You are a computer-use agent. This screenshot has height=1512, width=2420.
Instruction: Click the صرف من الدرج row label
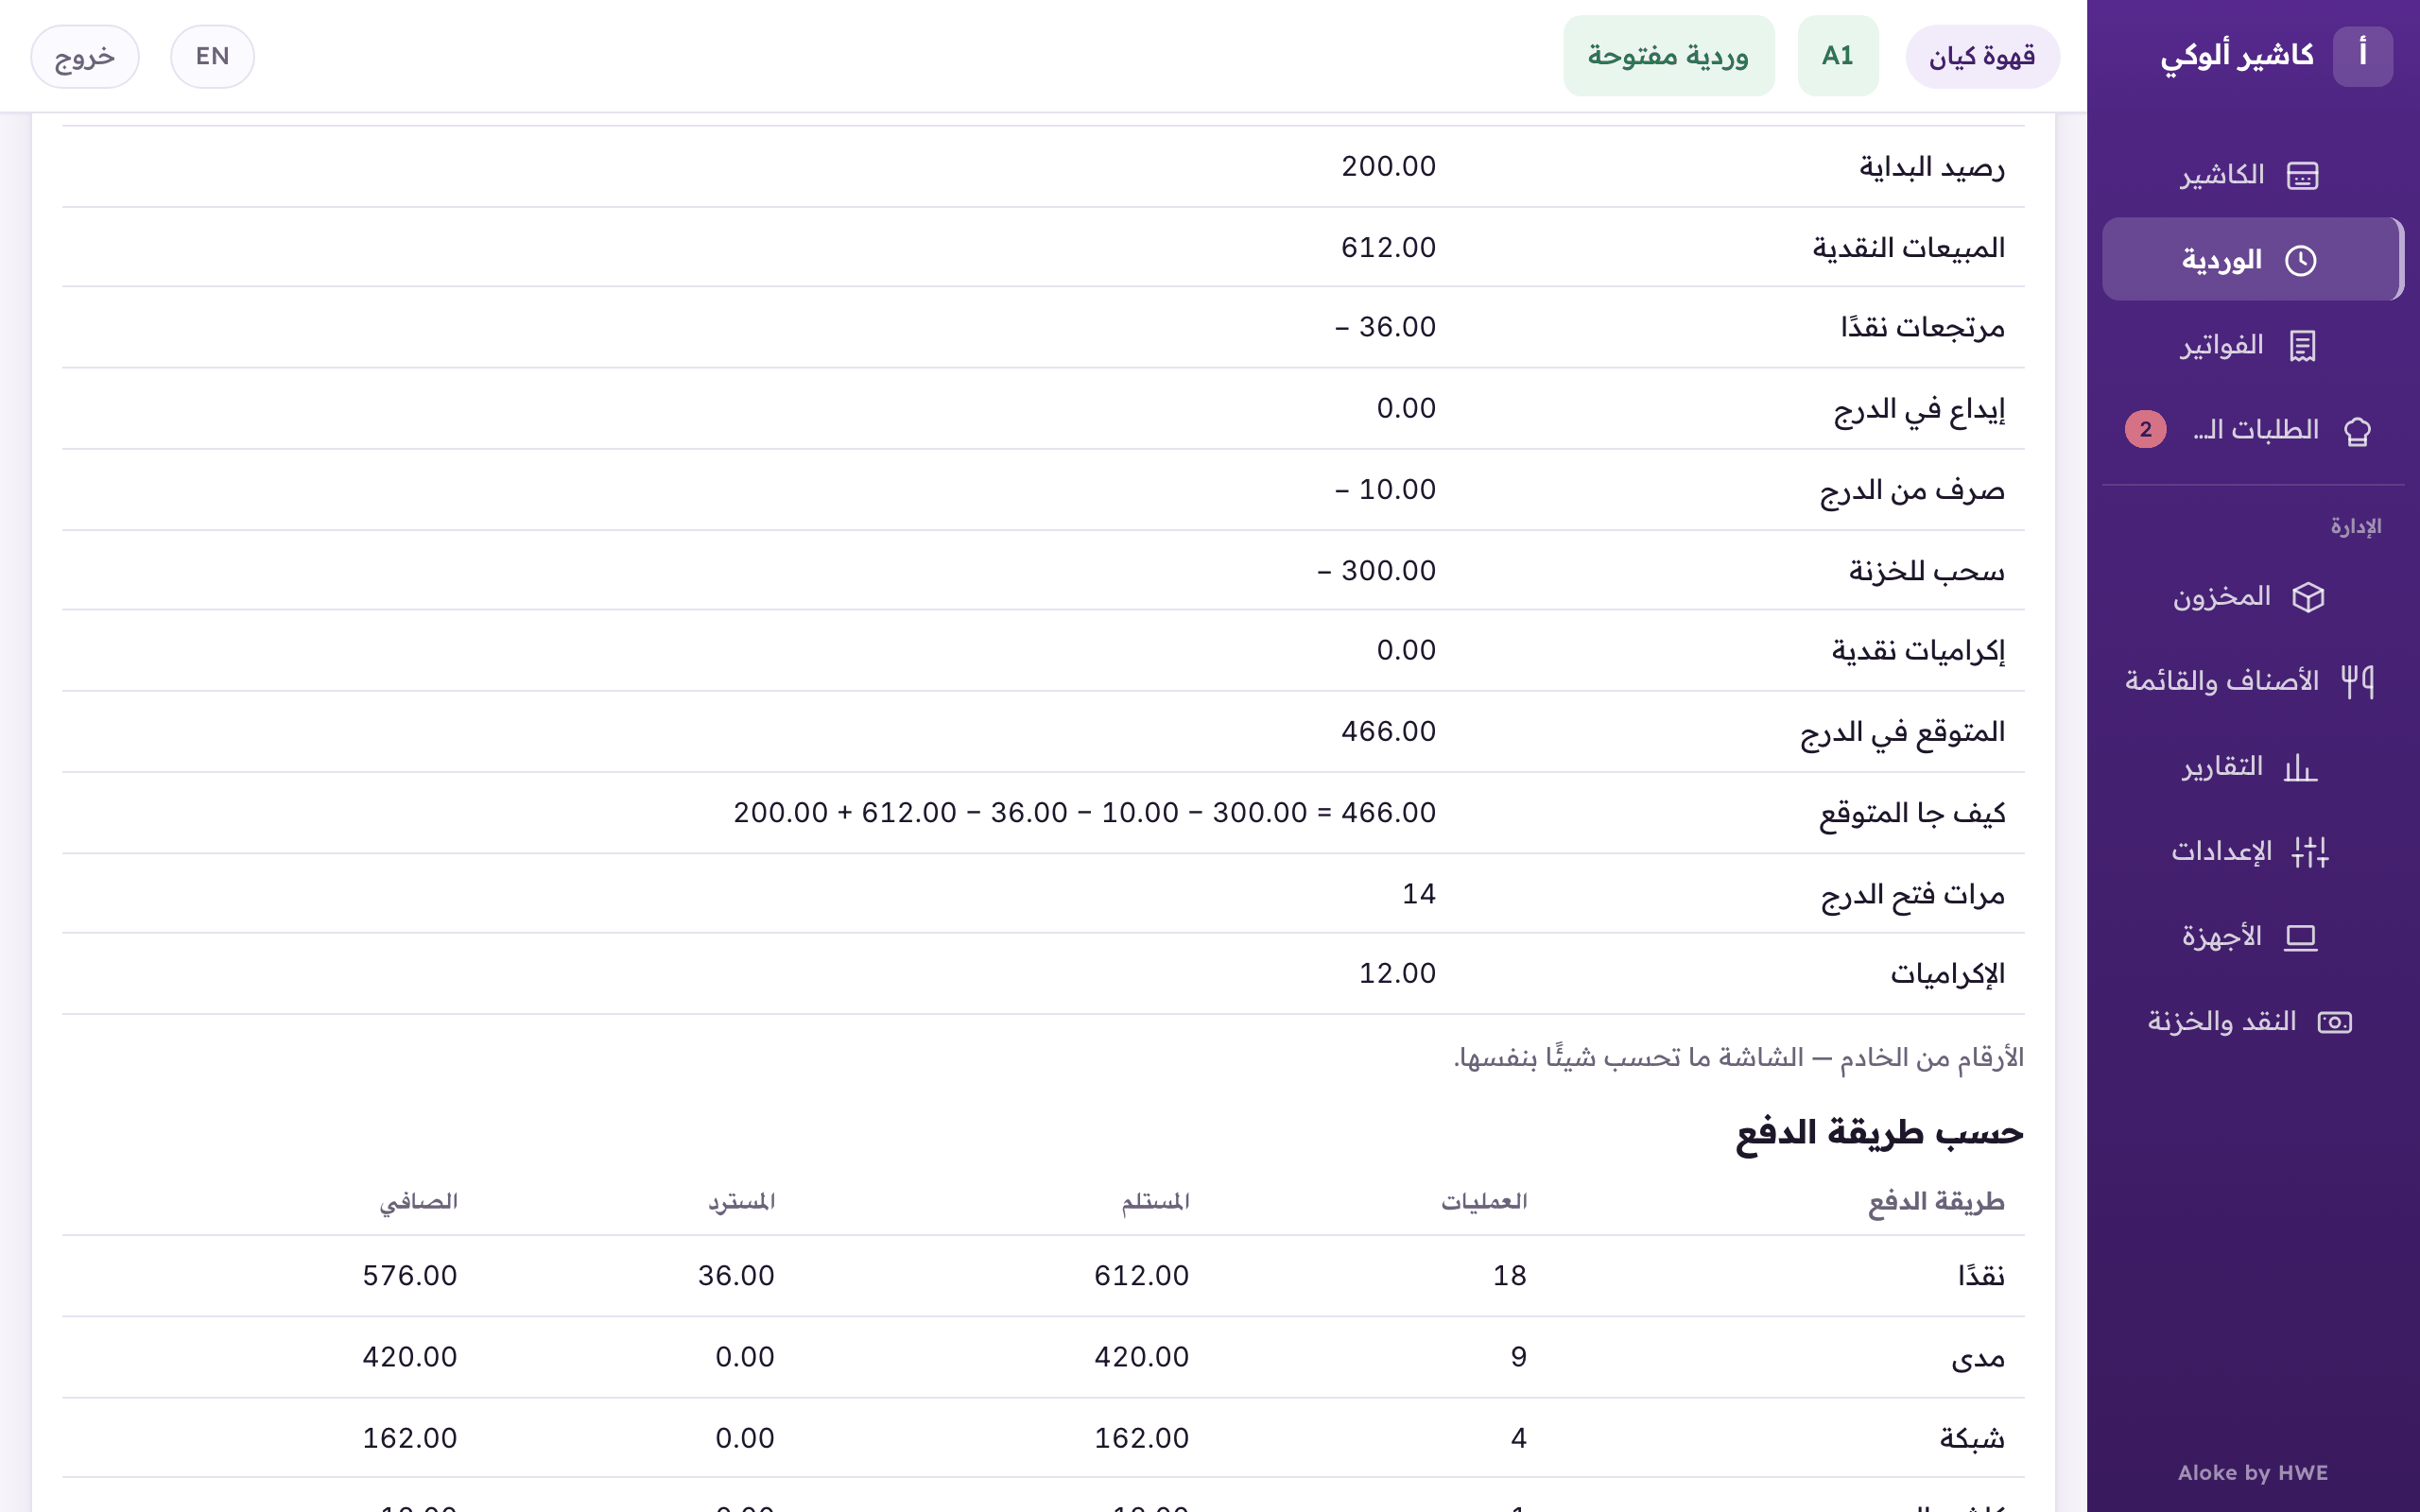point(1912,490)
